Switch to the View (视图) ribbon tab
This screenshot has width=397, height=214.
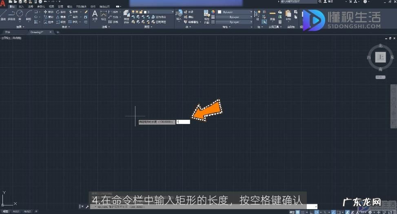pyautogui.click(x=51, y=7)
